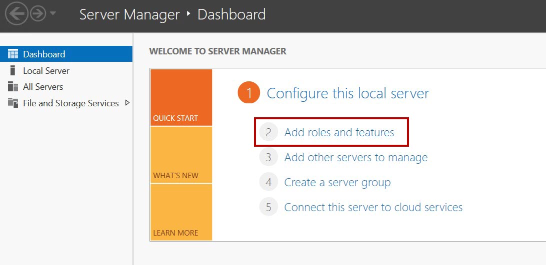Open the Dashboard sidebar item

tap(66, 54)
